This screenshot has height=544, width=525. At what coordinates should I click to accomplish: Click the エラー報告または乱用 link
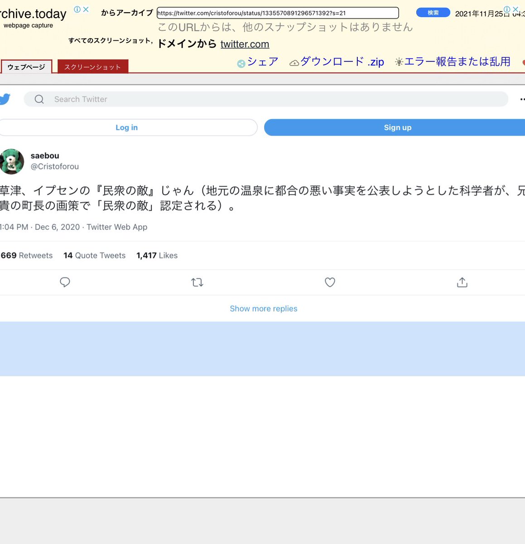pos(458,62)
